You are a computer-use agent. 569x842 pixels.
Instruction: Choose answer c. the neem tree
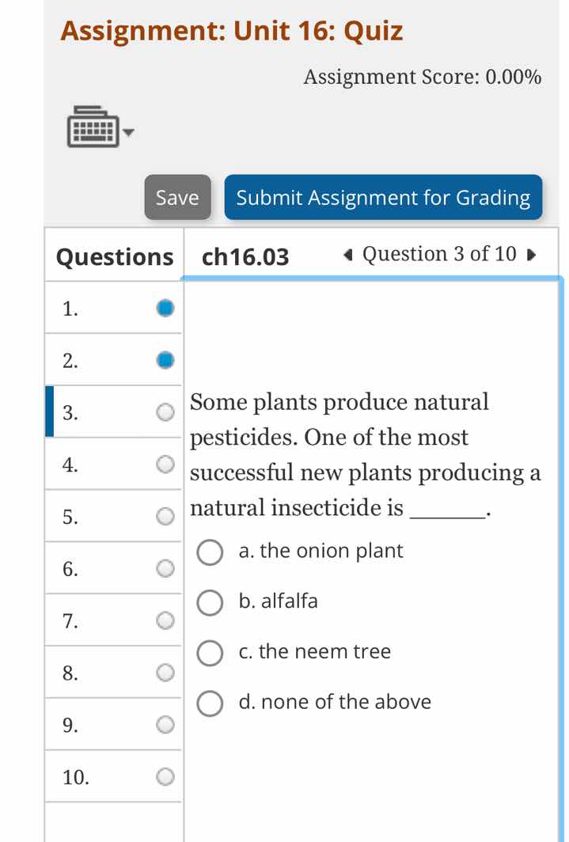click(210, 653)
